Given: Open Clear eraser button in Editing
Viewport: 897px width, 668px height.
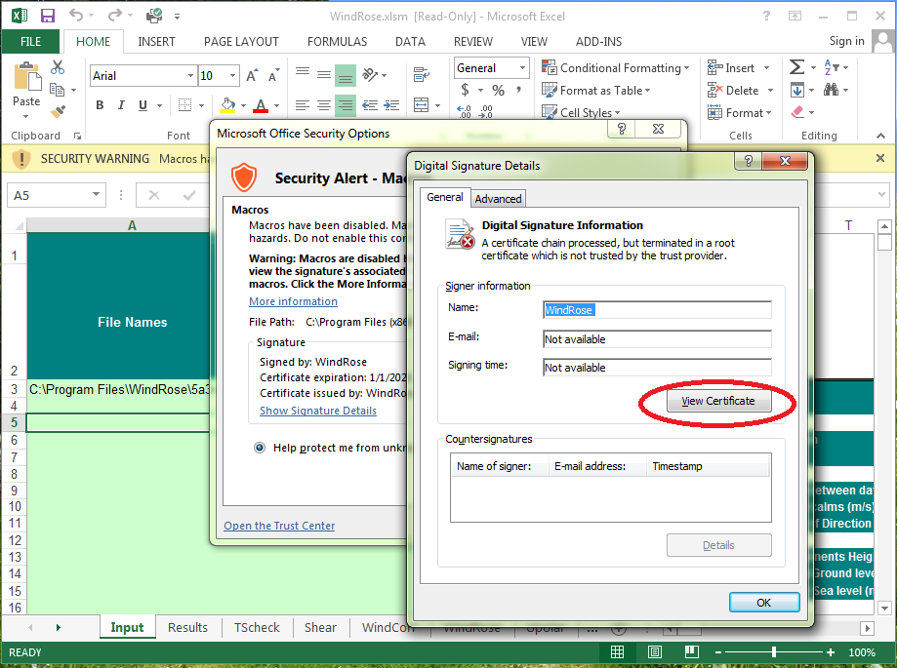Looking at the screenshot, I should click(797, 112).
